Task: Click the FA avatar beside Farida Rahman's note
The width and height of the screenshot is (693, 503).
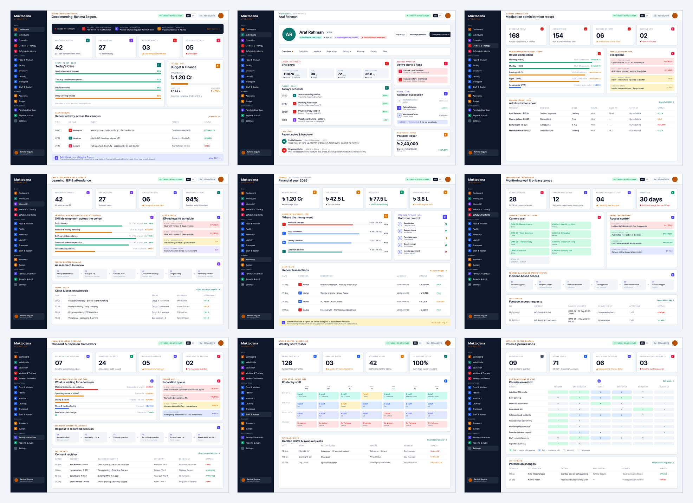Action: (x=284, y=141)
